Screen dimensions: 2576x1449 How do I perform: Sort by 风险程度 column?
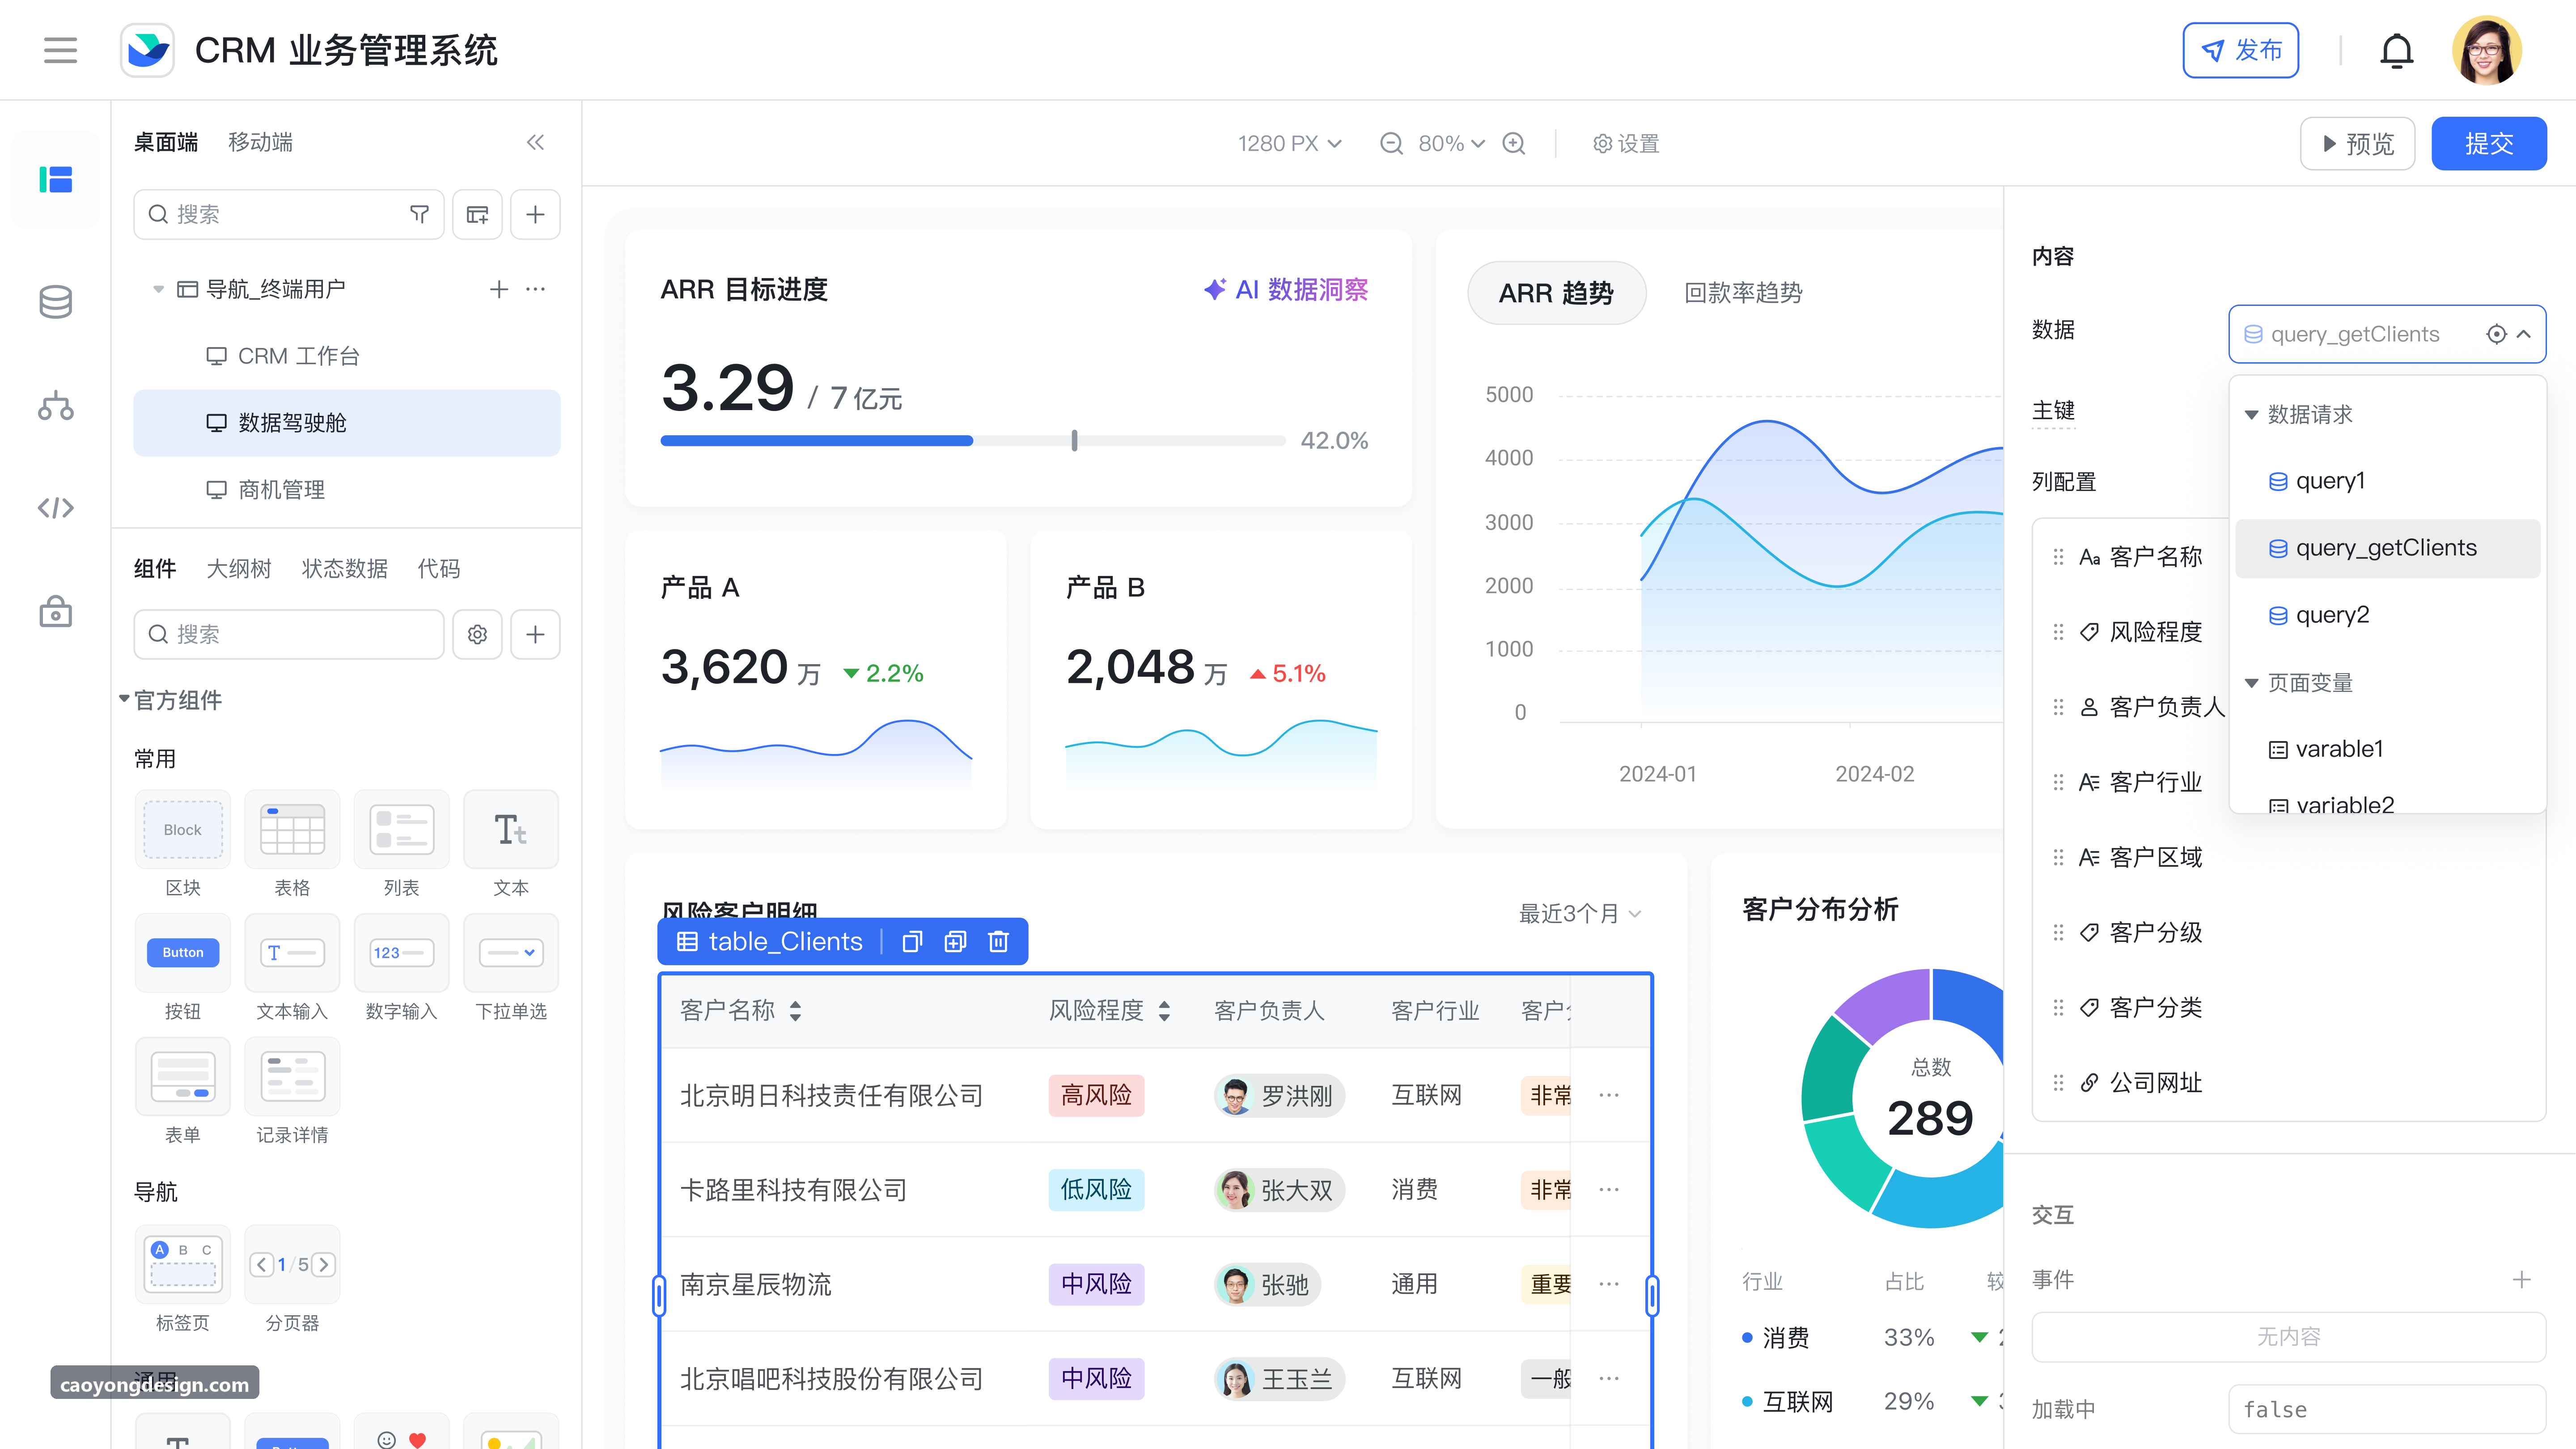(x=1164, y=1011)
